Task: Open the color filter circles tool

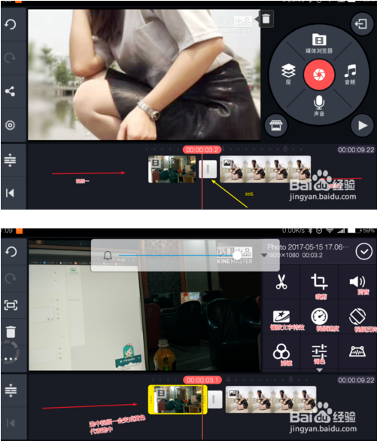Action: [281, 351]
